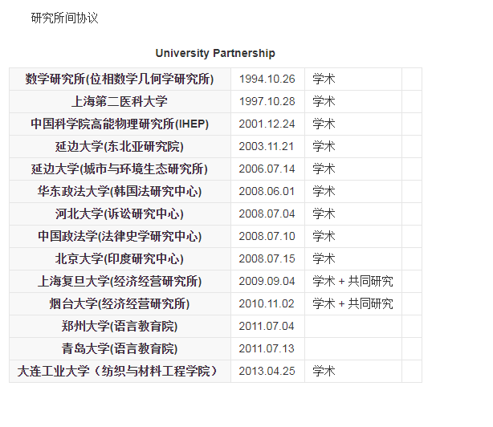The height and width of the screenshot is (427, 493).
Task: Click 学术 in the 2008.07.10 row
Action: tap(324, 236)
